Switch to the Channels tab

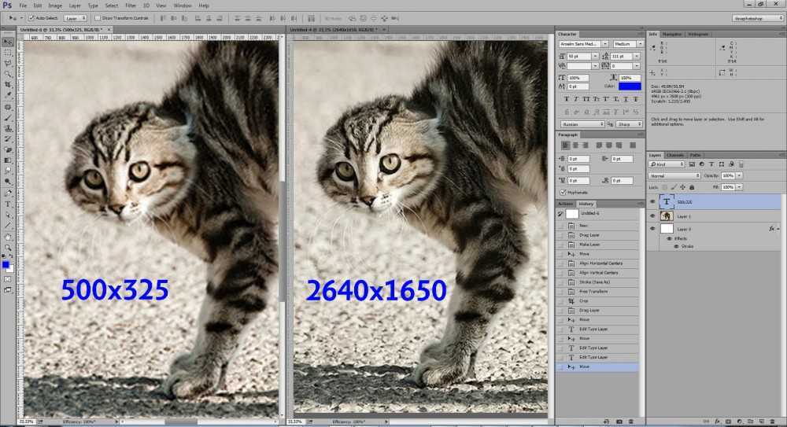[x=675, y=155]
